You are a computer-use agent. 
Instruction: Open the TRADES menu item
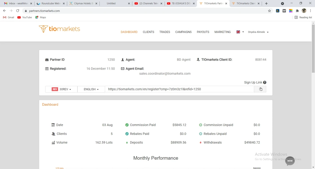pos(165,32)
